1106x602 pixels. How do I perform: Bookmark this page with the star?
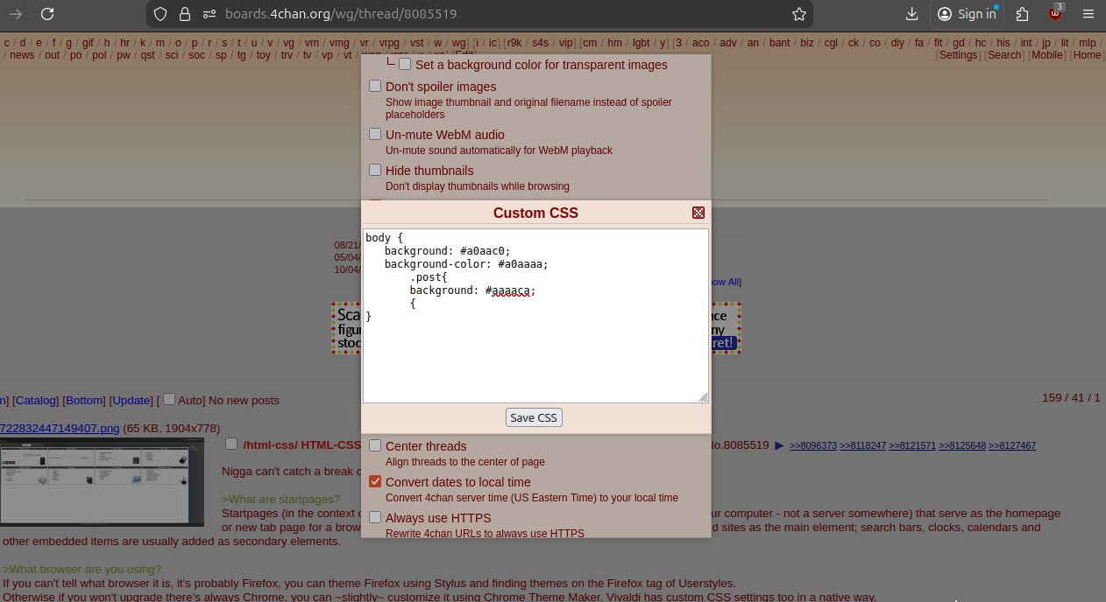point(798,14)
